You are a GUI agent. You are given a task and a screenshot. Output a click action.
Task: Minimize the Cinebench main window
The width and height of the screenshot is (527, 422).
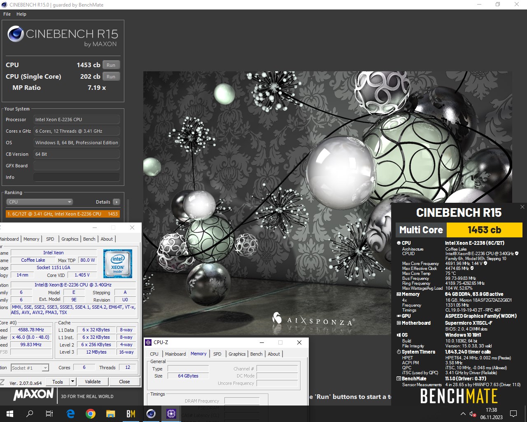pos(479,5)
